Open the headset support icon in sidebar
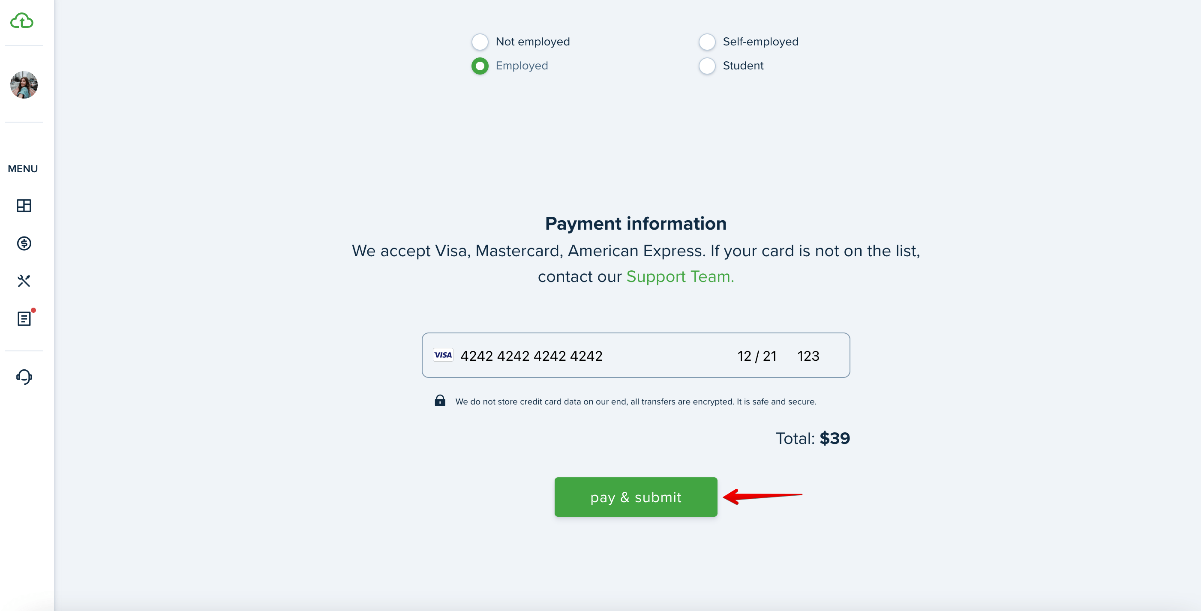 pos(24,377)
